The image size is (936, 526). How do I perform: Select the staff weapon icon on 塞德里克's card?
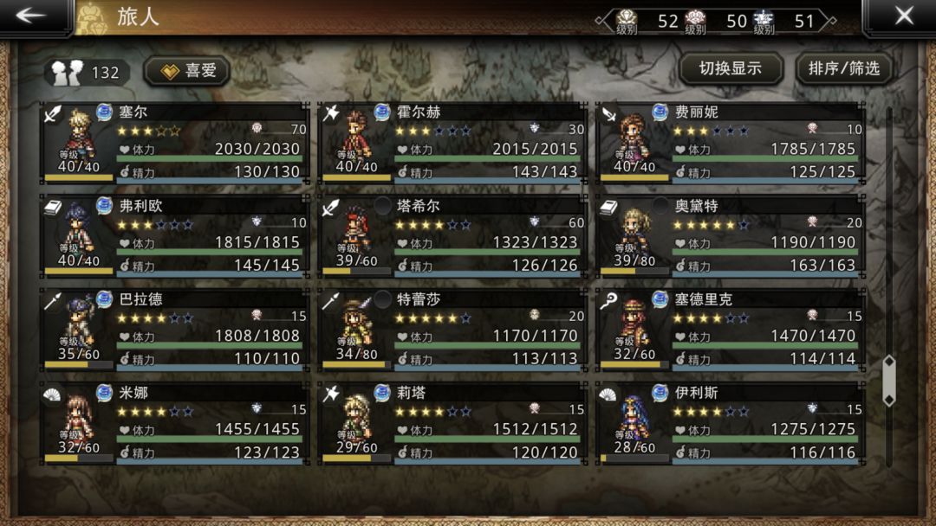[608, 301]
